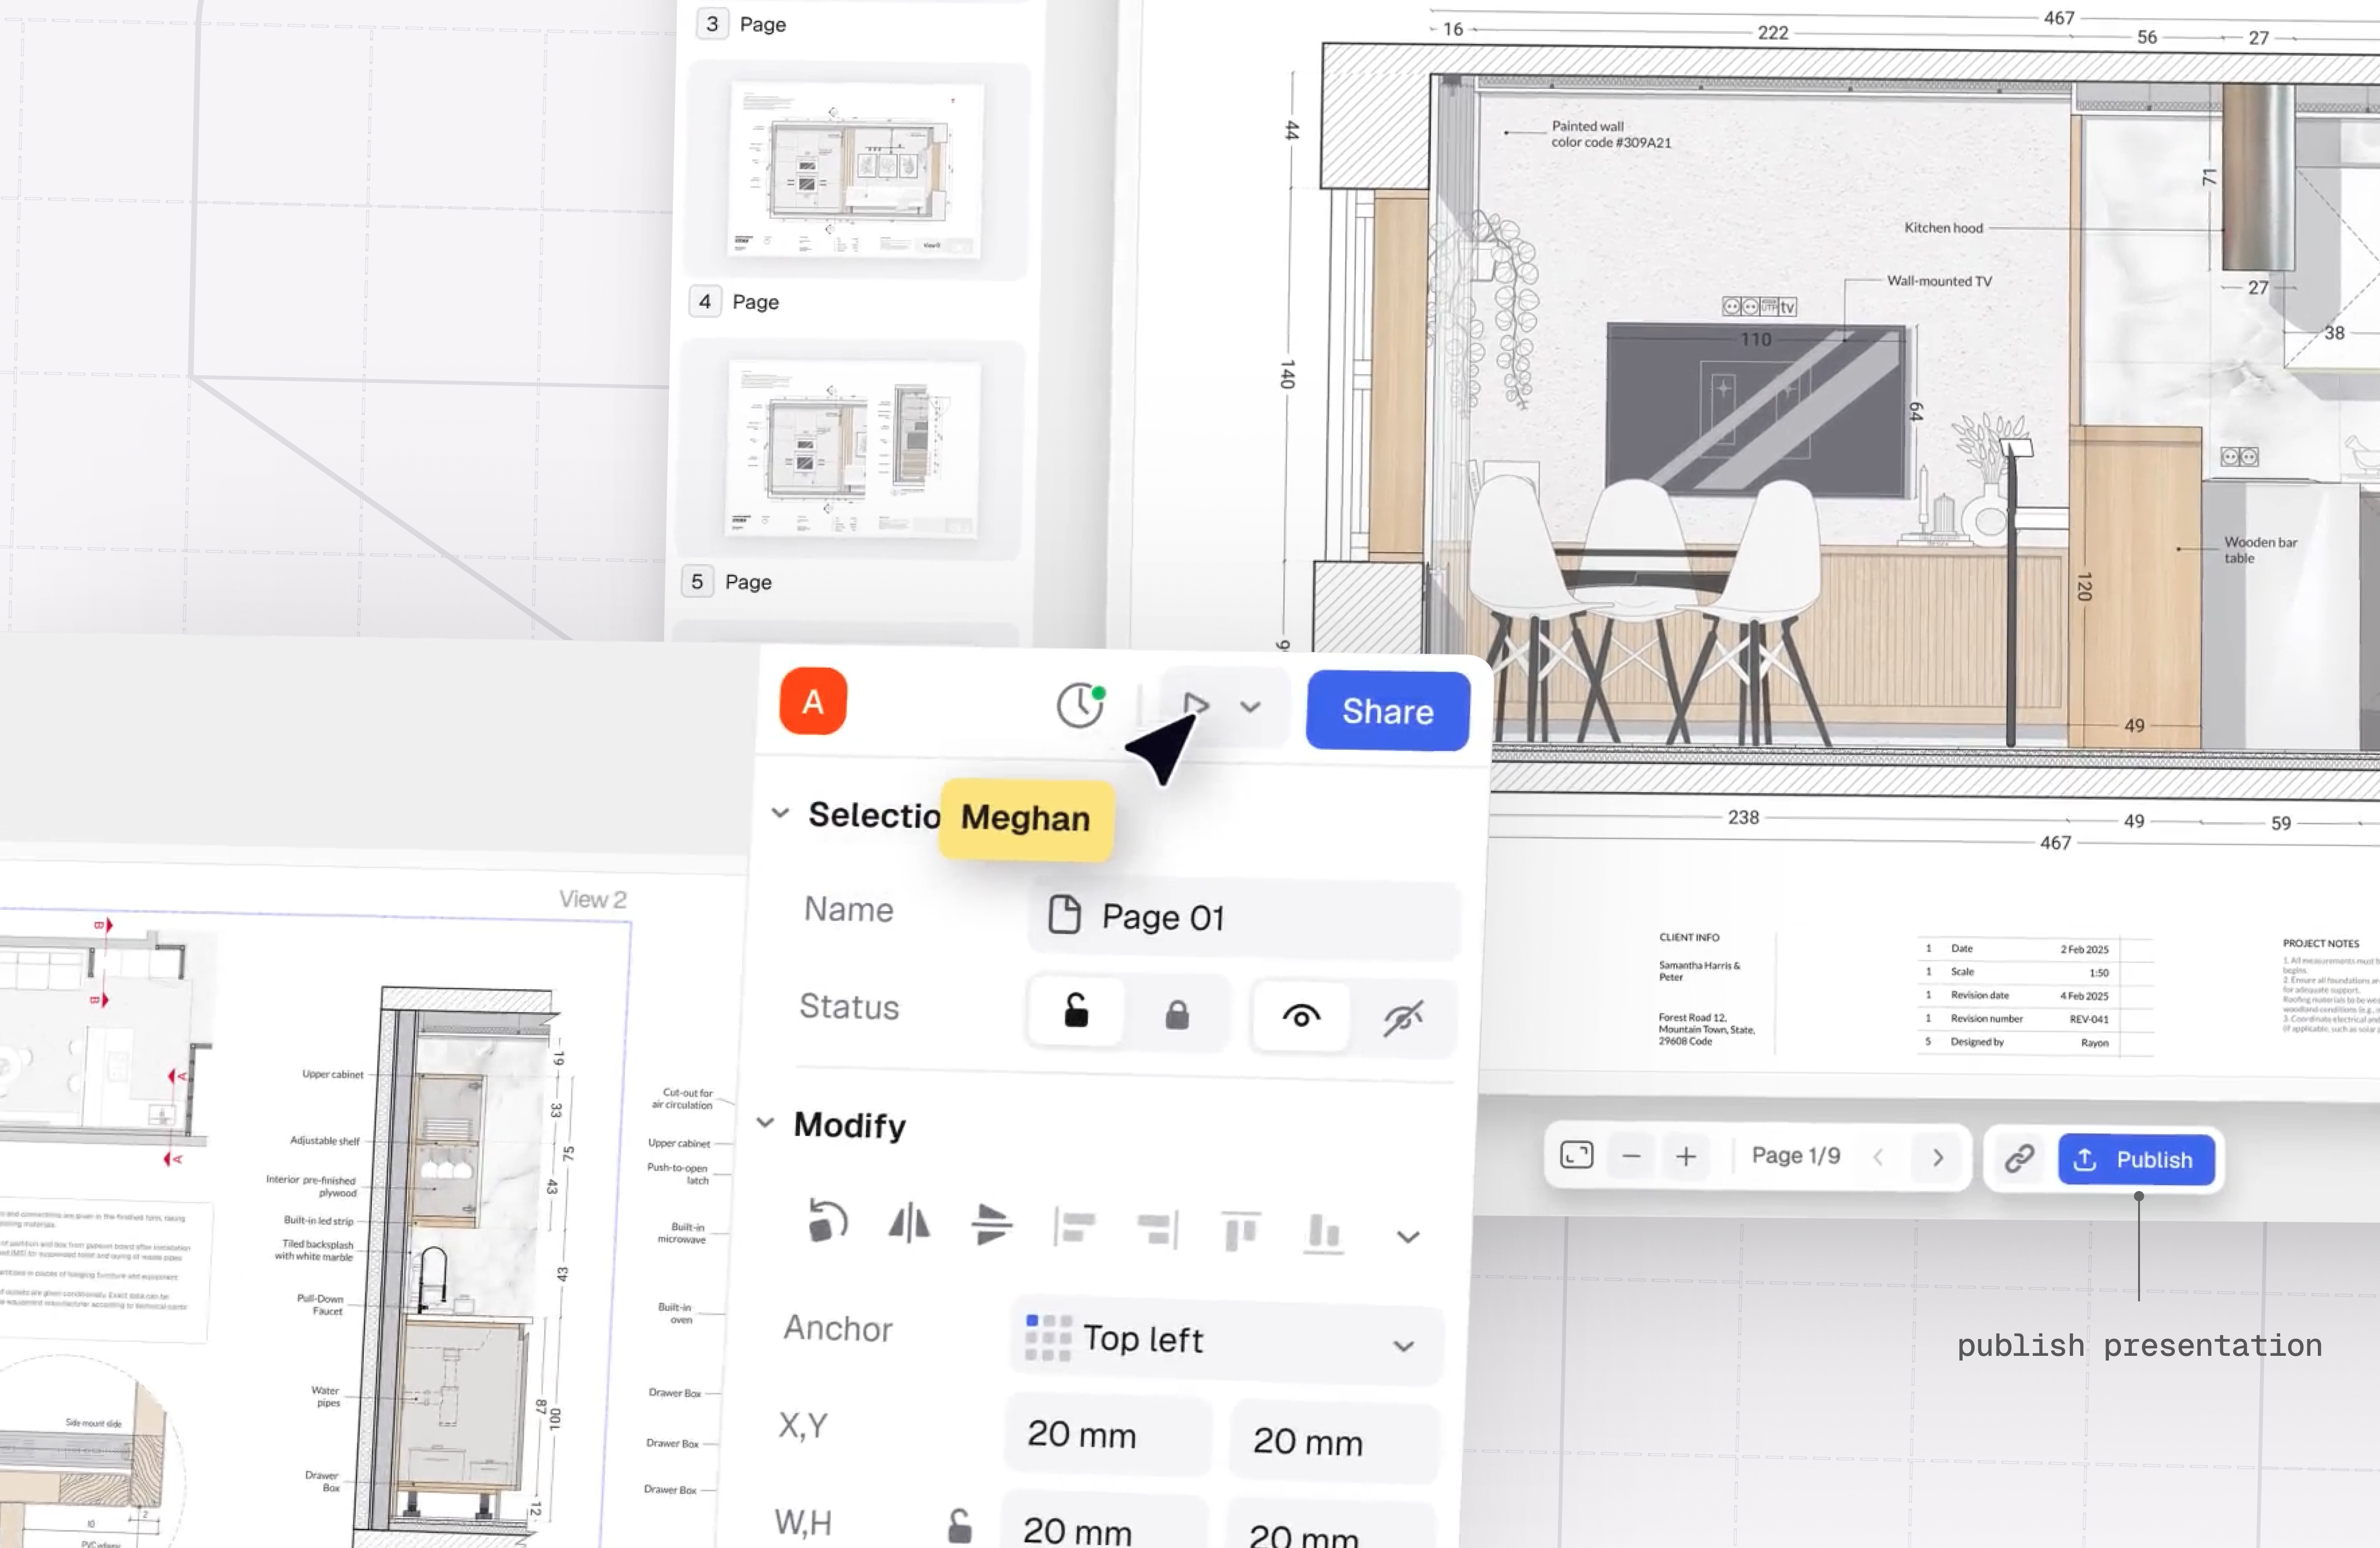Click the blue Share button

(x=1387, y=711)
